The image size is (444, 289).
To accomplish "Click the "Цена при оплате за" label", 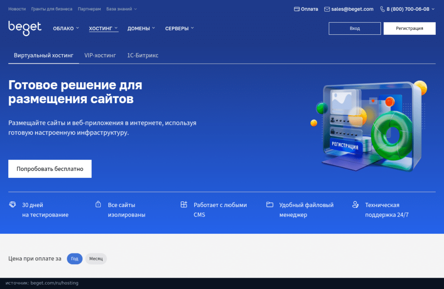I will (35, 258).
